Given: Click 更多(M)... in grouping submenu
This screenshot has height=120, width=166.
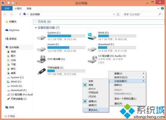Looking at the screenshot, I should 96,110.
